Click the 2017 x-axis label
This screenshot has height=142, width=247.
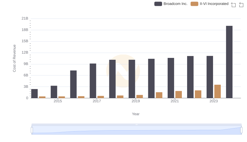pos(97,101)
